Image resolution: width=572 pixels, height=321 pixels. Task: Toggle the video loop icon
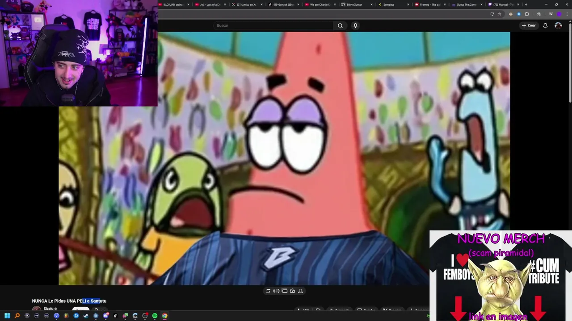click(x=268, y=291)
